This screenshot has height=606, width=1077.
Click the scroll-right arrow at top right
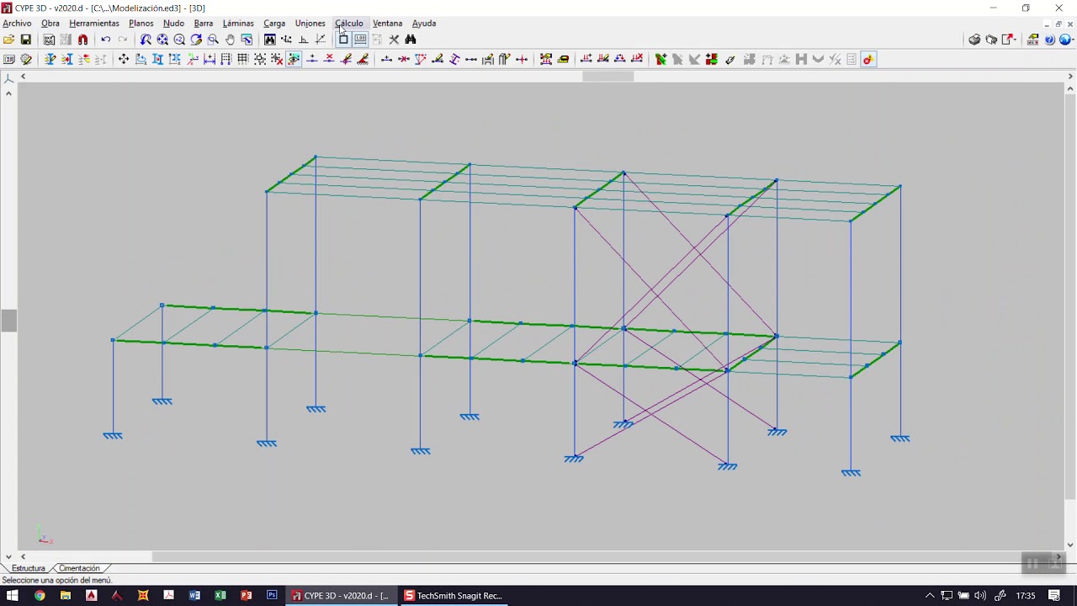(1070, 77)
